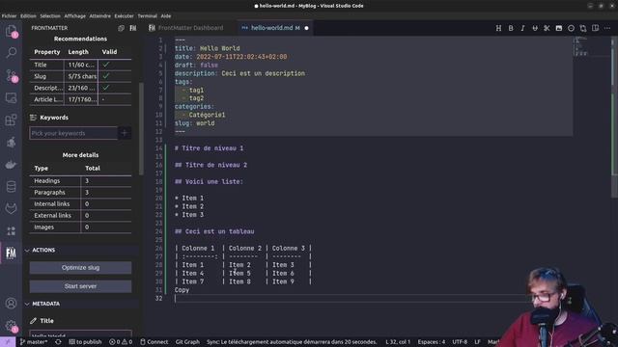Change encoding via UTF-8
Image resolution: width=618 pixels, height=347 pixels.
click(460, 342)
